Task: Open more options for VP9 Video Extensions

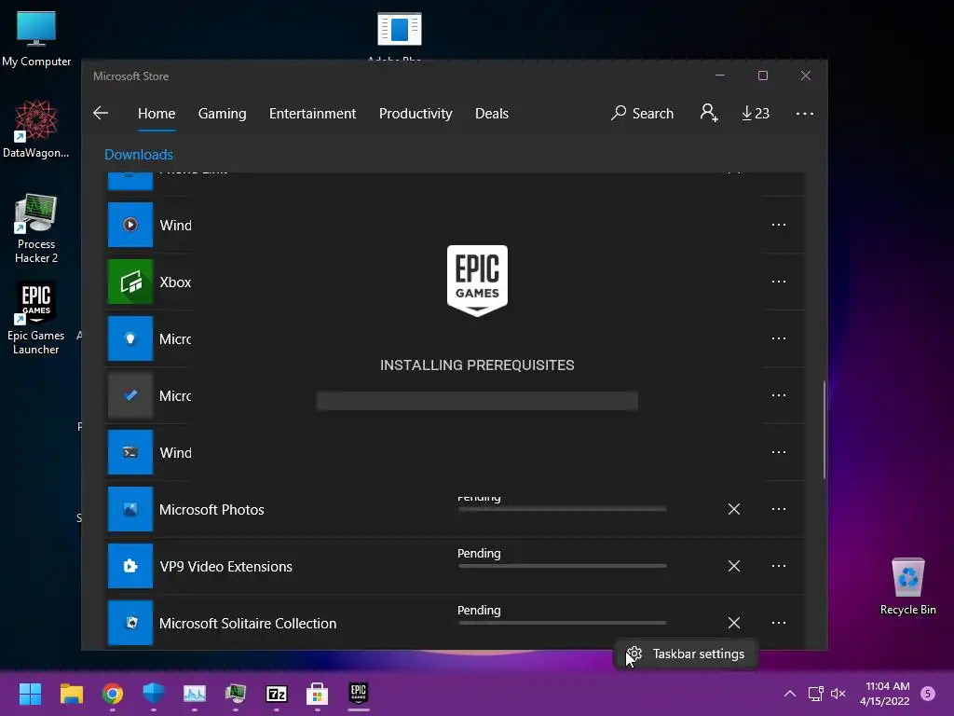Action: pos(779,566)
